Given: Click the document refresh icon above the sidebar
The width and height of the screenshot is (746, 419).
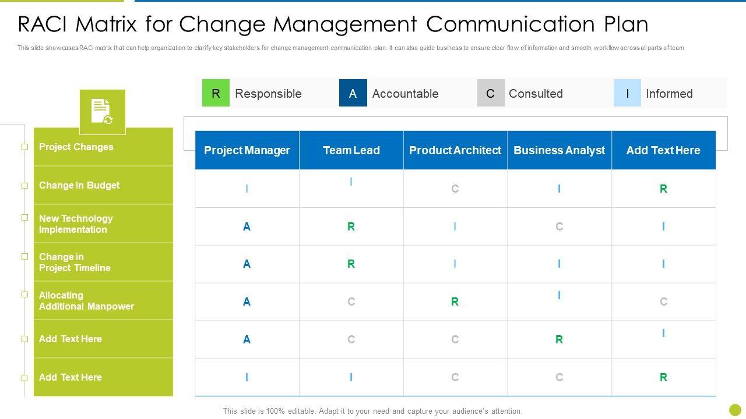Looking at the screenshot, I should [102, 112].
